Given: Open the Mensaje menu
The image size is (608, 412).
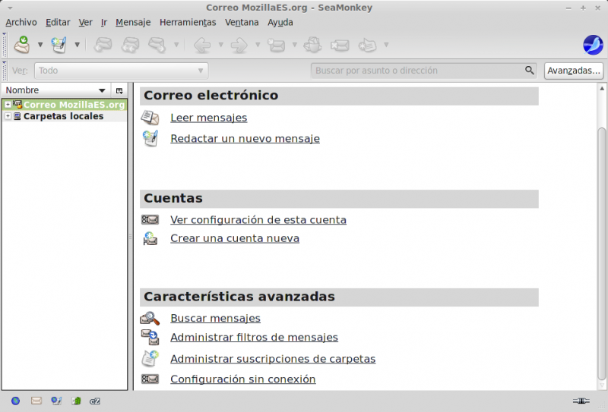Looking at the screenshot, I should click(x=133, y=23).
